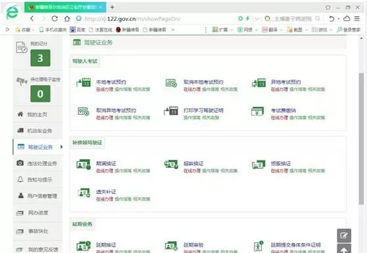This screenshot has height=253, width=367.
Task: Click the green score box showing 3
Action: click(x=40, y=58)
